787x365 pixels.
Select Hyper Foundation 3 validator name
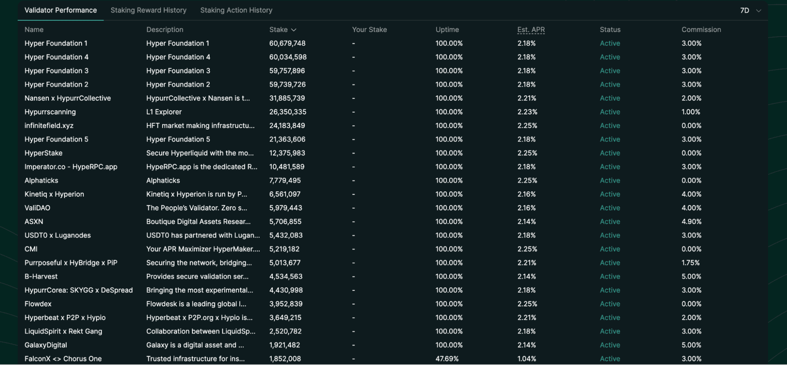pos(56,71)
